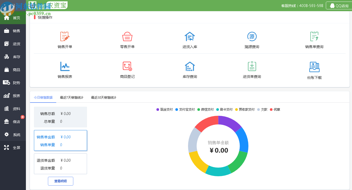The width and height of the screenshot is (352, 190).
Task: Open the 首页 home menu label
Action: pyautogui.click(x=17, y=18)
